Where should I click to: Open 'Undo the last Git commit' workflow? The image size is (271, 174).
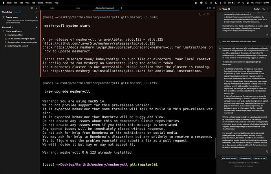click(x=18, y=46)
